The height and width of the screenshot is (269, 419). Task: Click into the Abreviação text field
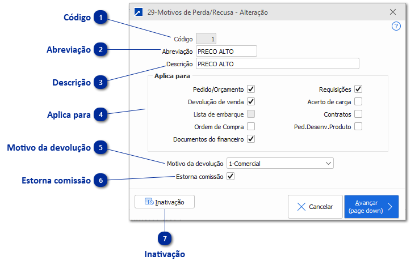point(226,52)
